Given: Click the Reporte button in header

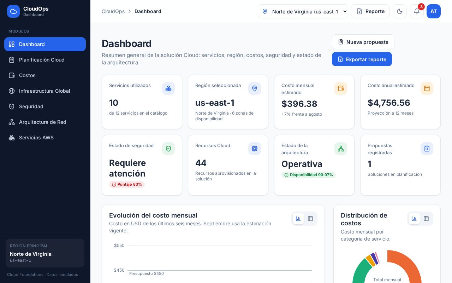Looking at the screenshot, I should [370, 11].
